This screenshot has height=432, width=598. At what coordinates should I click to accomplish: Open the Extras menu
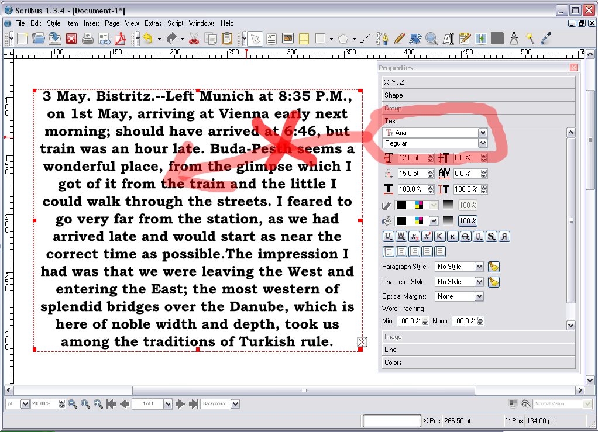point(153,23)
